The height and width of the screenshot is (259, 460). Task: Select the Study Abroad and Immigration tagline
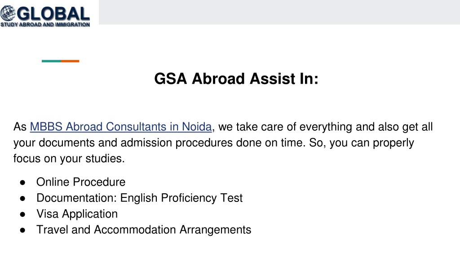[45, 25]
